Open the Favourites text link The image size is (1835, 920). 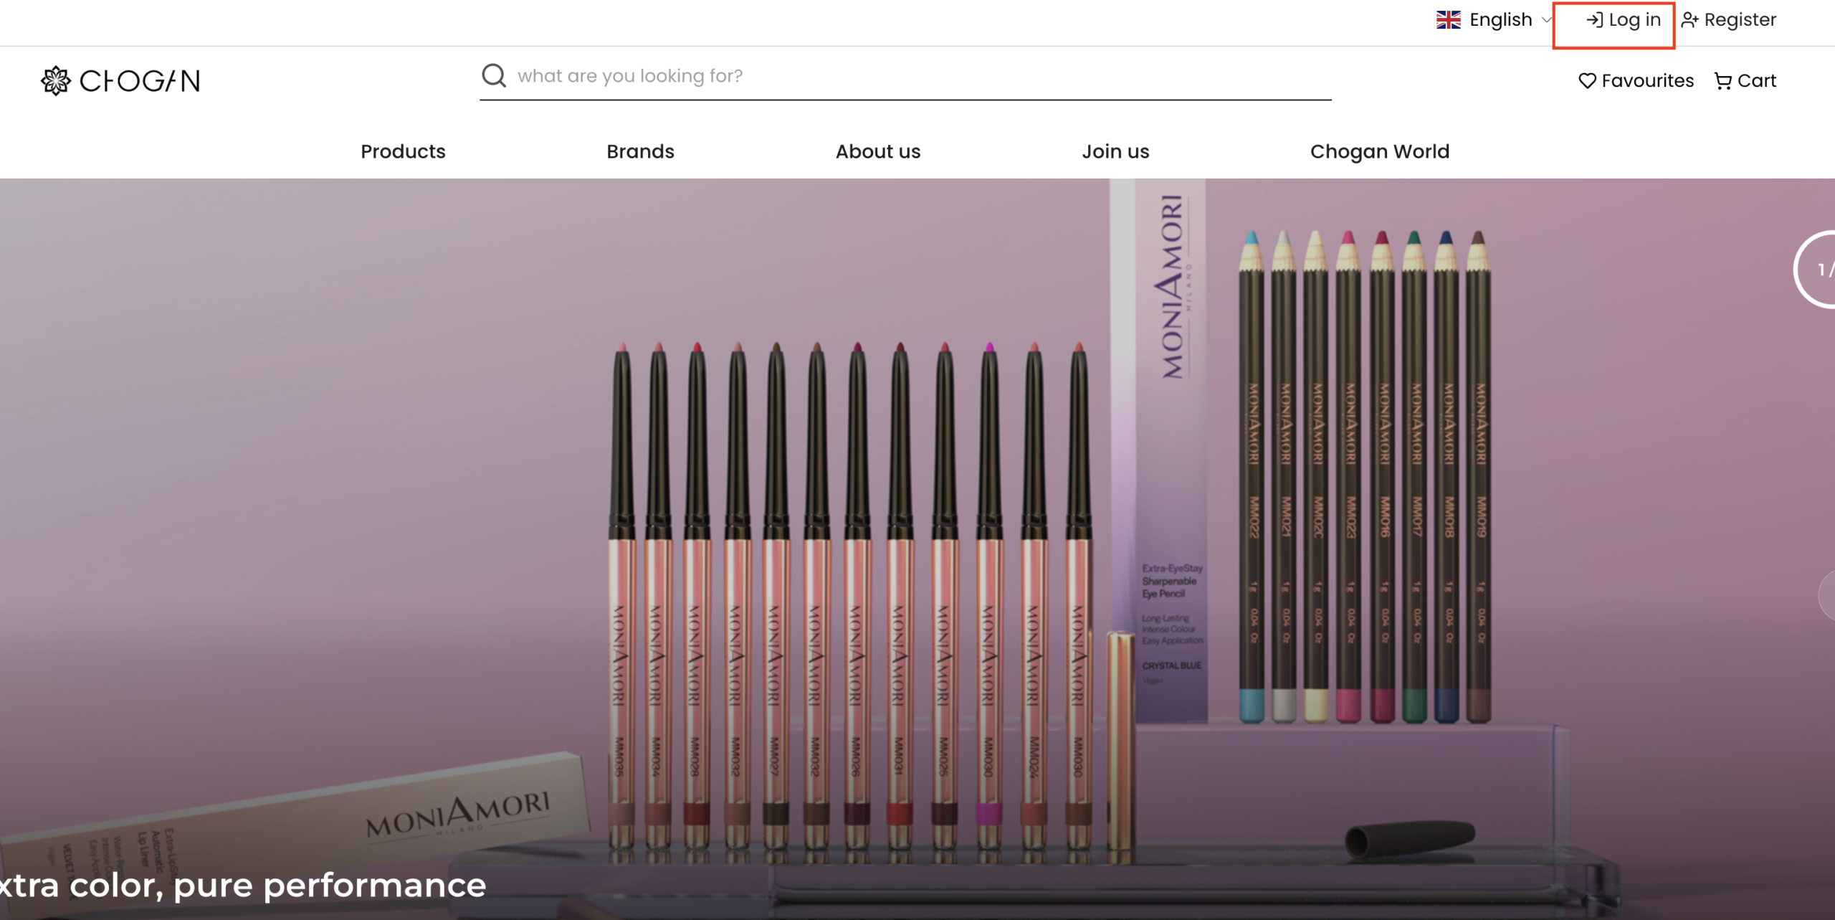1647,81
